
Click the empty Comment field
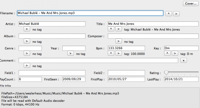pos(98,61)
